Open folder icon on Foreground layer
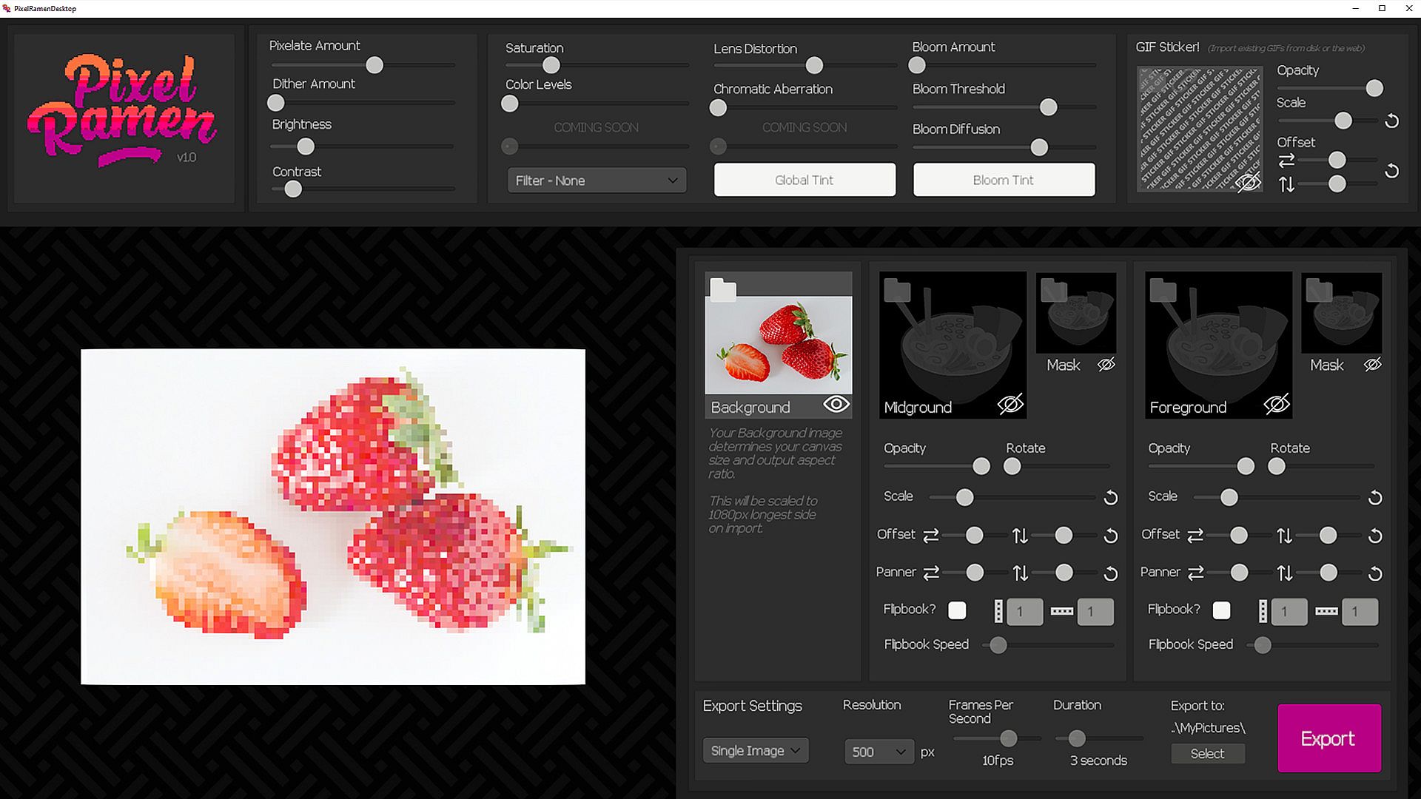This screenshot has width=1421, height=799. 1163,289
